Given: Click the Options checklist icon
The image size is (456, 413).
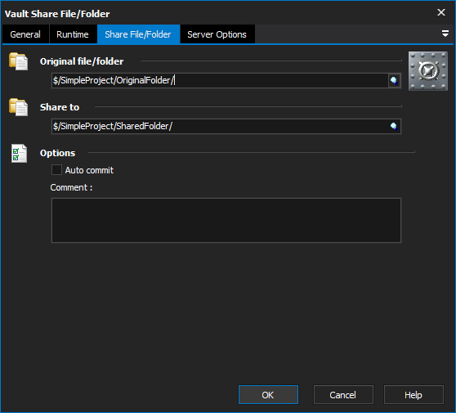Looking at the screenshot, I should pos(19,154).
